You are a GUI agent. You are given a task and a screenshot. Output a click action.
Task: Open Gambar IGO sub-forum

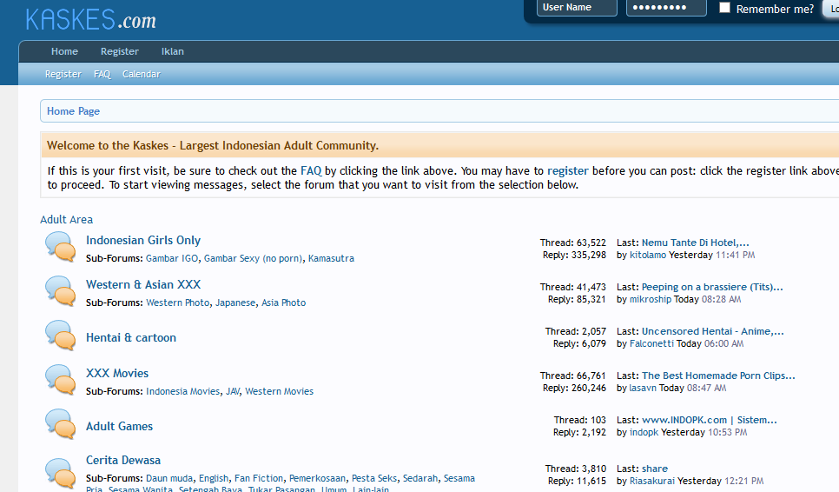tap(172, 258)
